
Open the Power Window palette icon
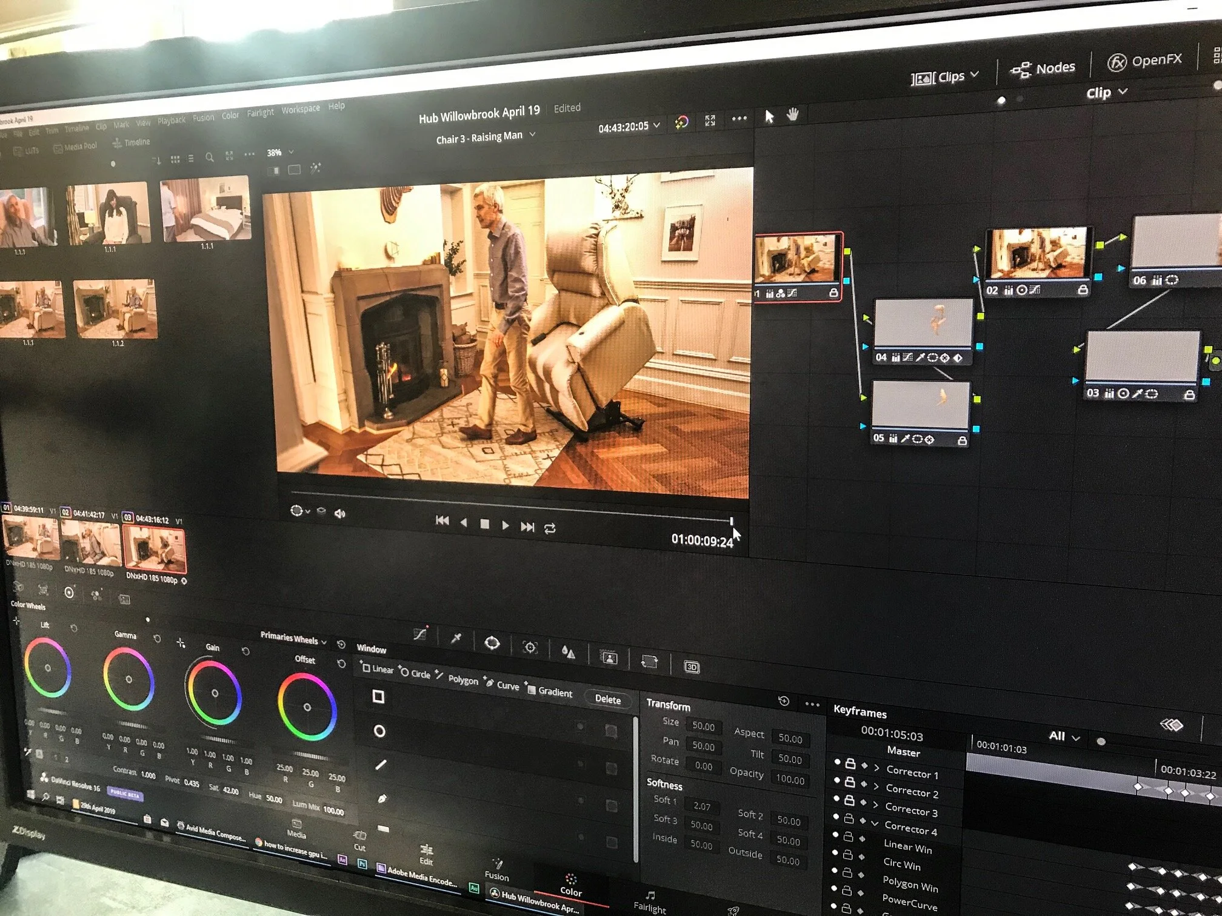[492, 643]
